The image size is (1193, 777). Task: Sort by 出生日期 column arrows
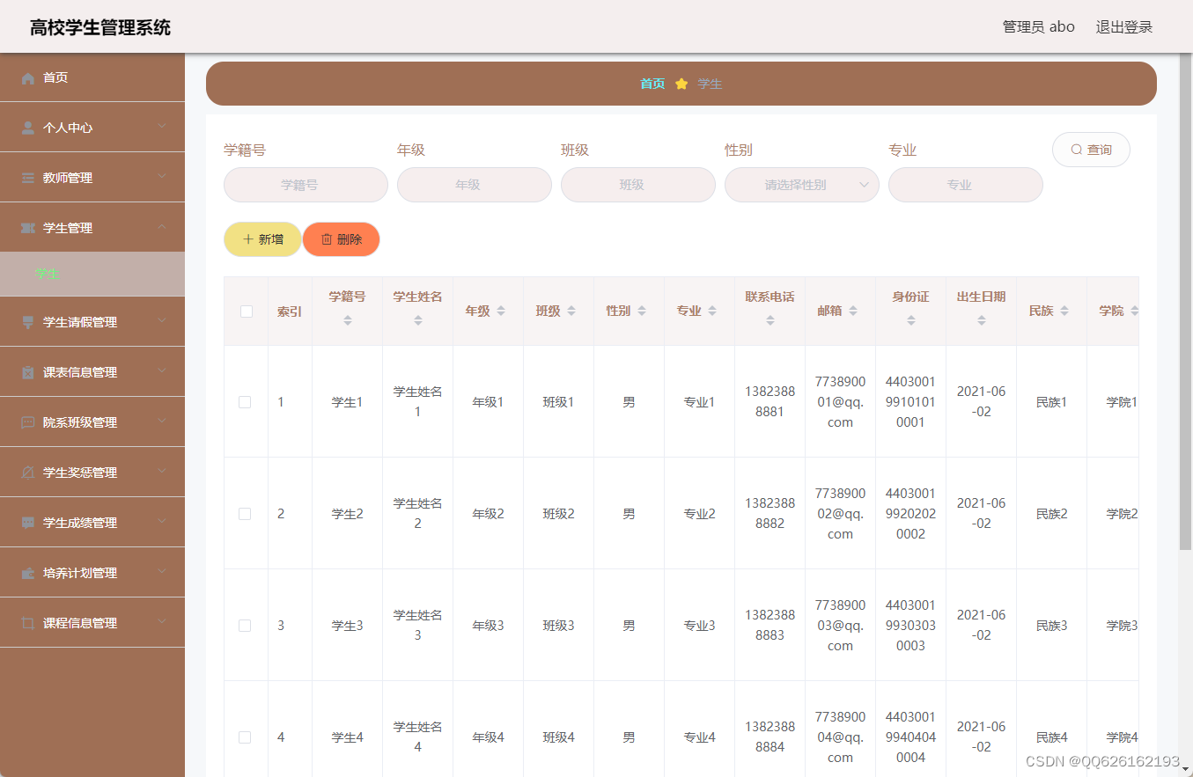click(982, 320)
